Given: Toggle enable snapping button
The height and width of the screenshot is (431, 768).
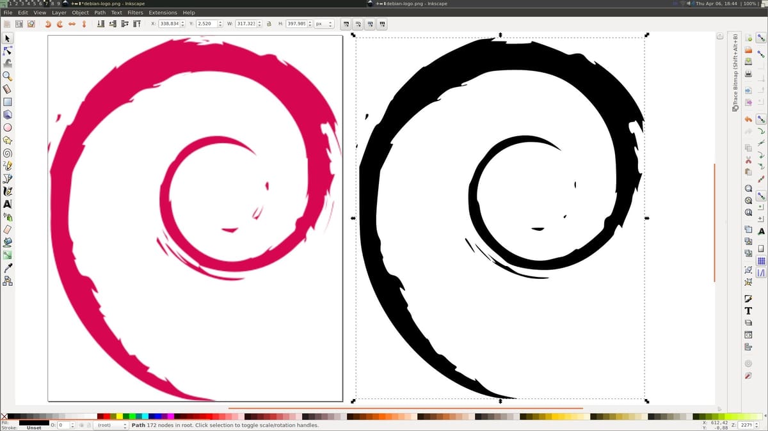Looking at the screenshot, I should click(x=761, y=38).
